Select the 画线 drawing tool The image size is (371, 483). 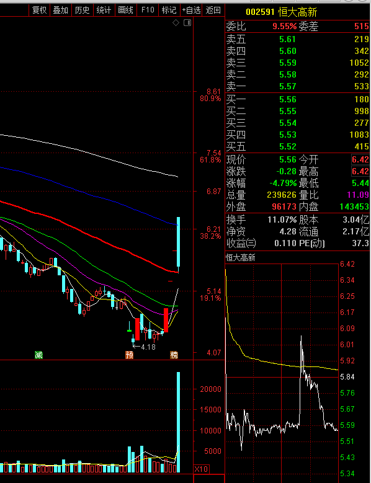125,10
